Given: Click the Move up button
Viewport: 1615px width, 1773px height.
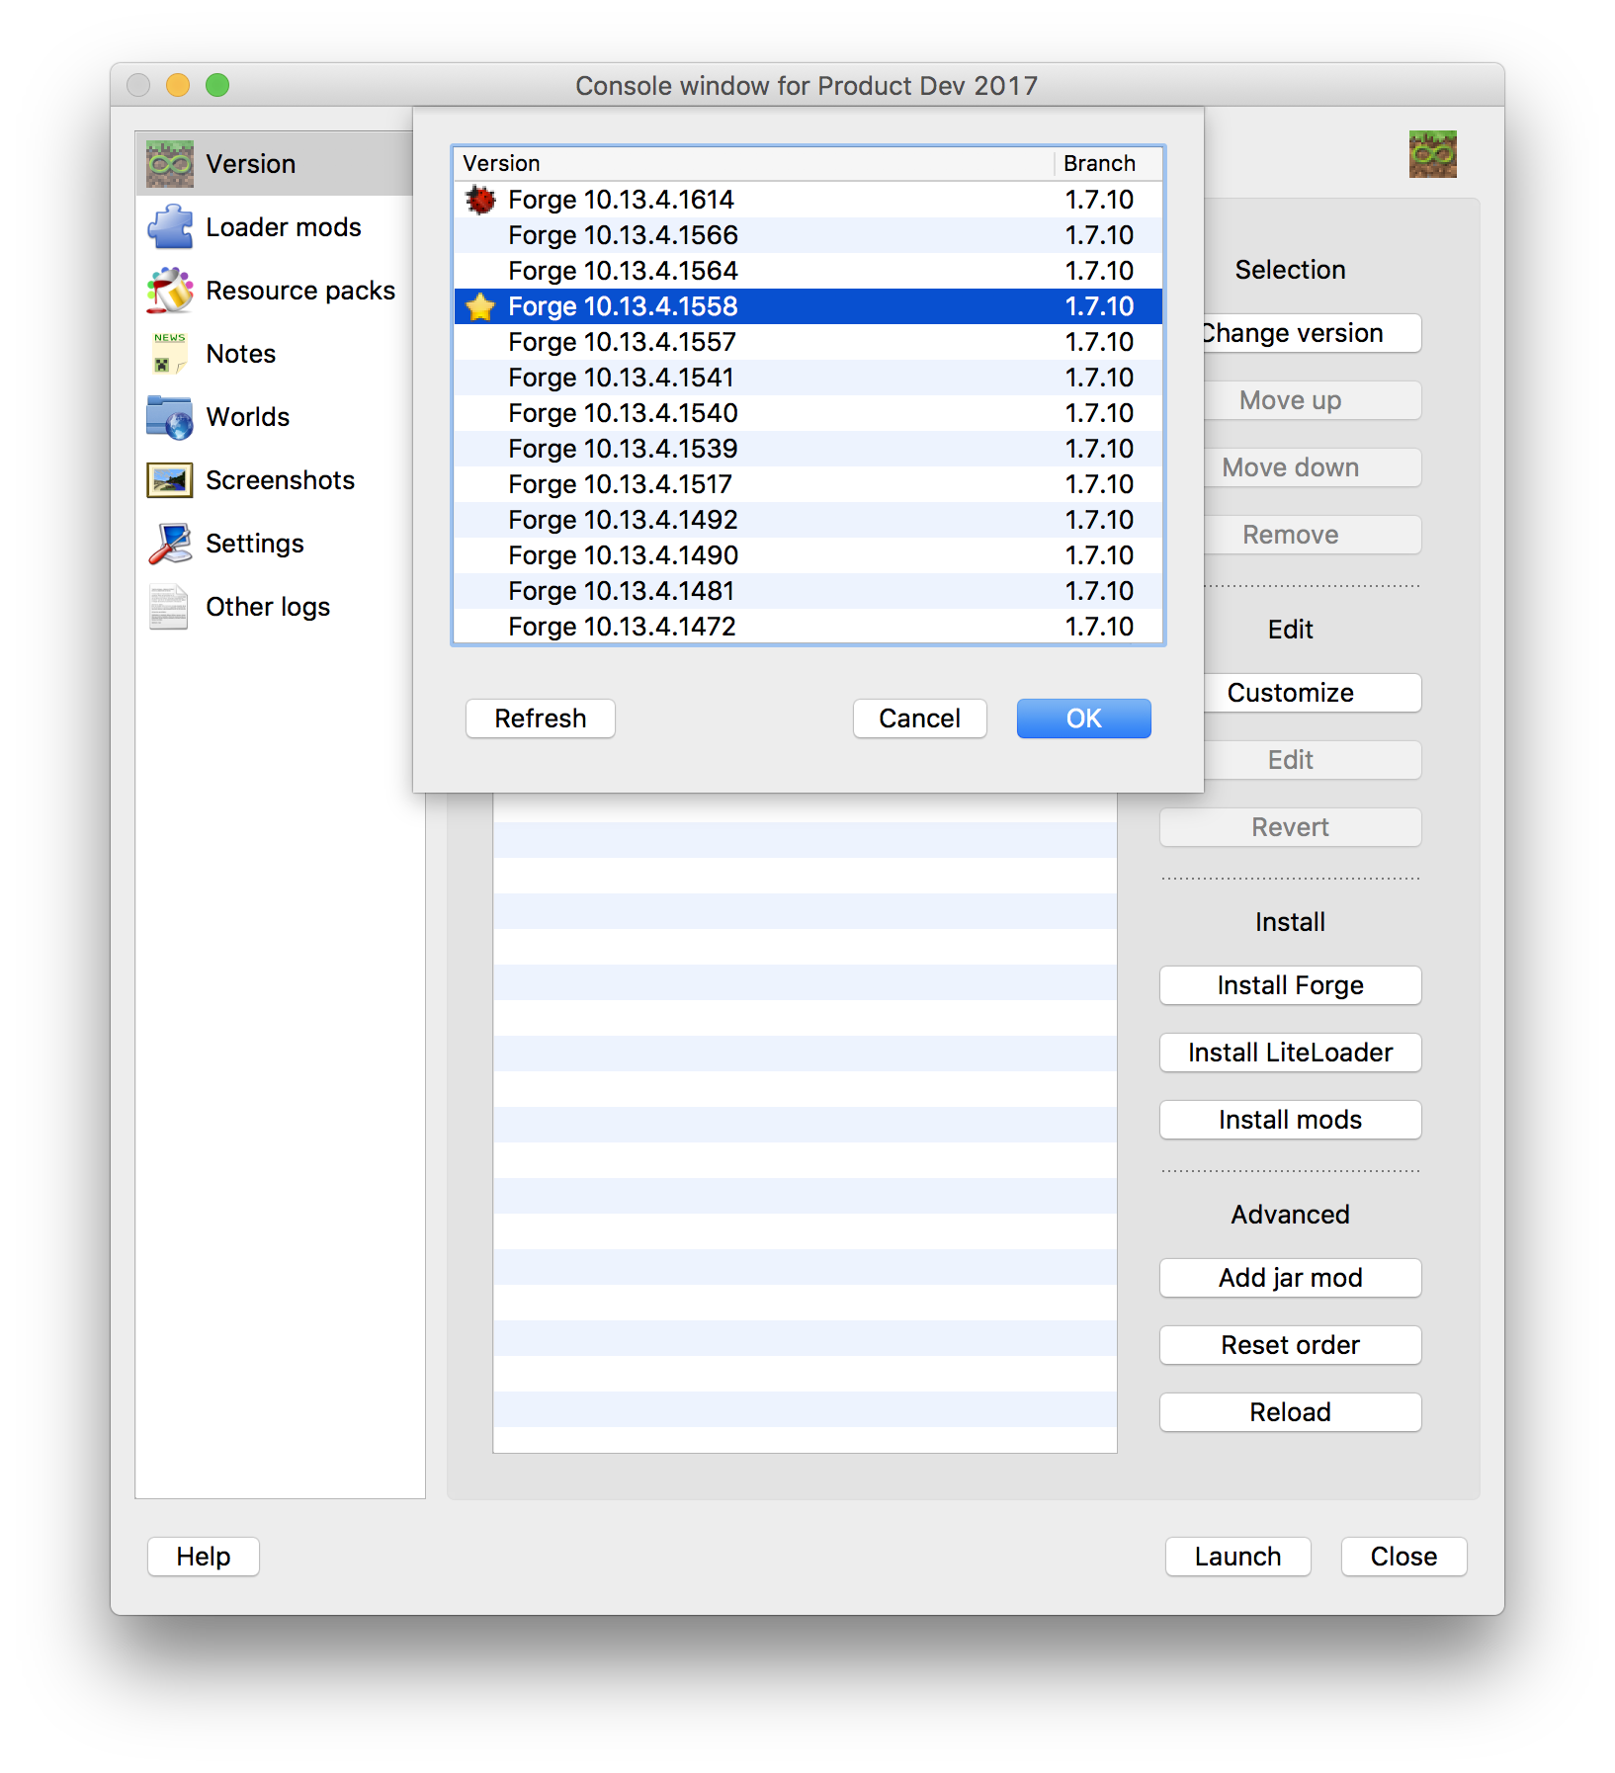Looking at the screenshot, I should click(1313, 400).
